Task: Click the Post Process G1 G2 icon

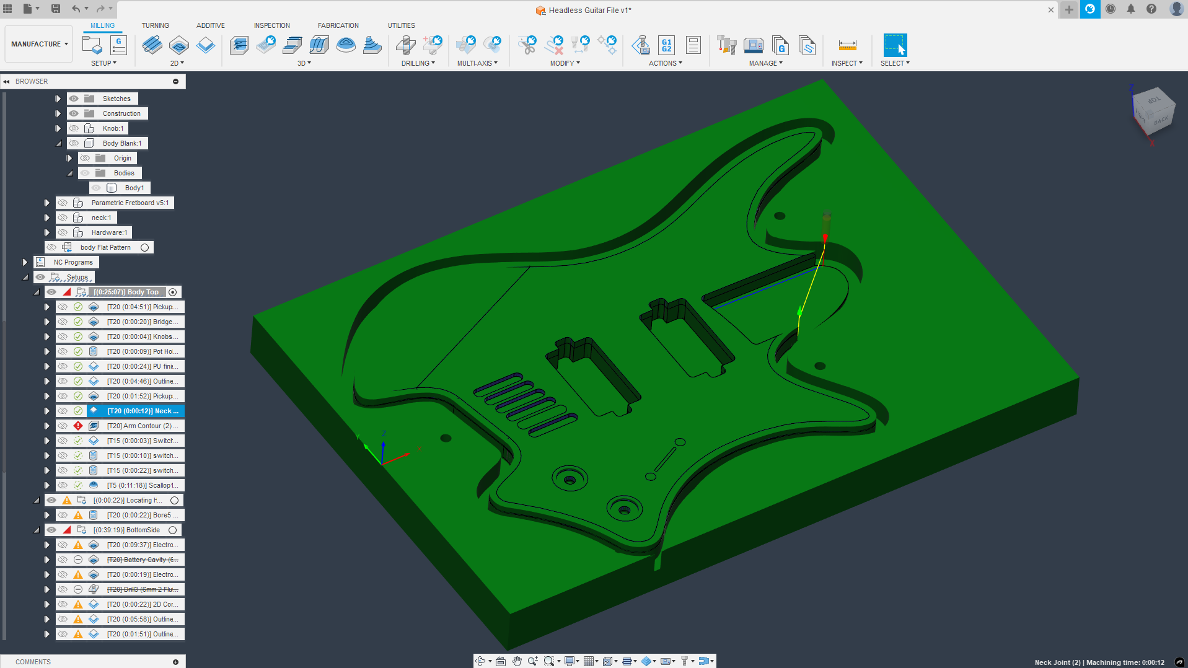Action: pyautogui.click(x=667, y=45)
